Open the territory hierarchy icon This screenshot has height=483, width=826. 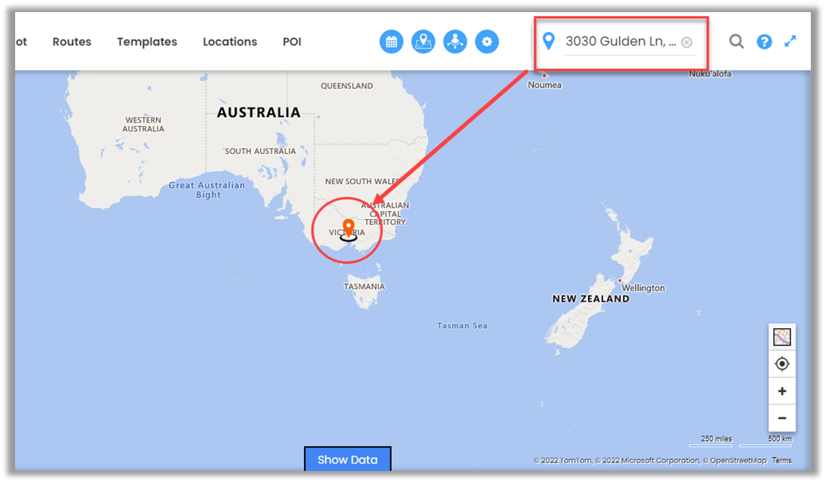455,42
